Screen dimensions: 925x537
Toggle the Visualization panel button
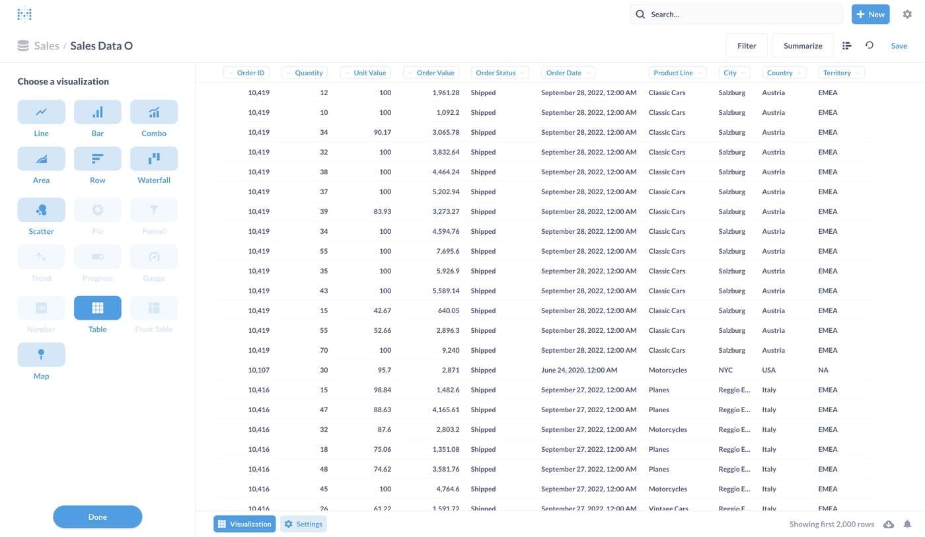point(244,524)
